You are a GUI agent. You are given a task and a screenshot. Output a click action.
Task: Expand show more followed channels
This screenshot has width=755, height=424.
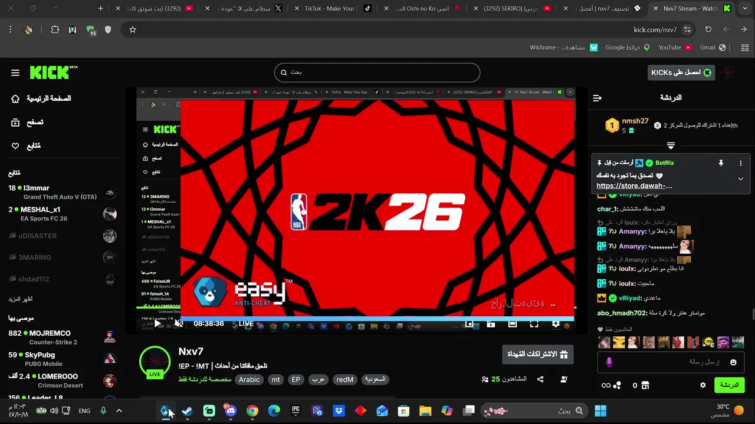[x=21, y=299]
